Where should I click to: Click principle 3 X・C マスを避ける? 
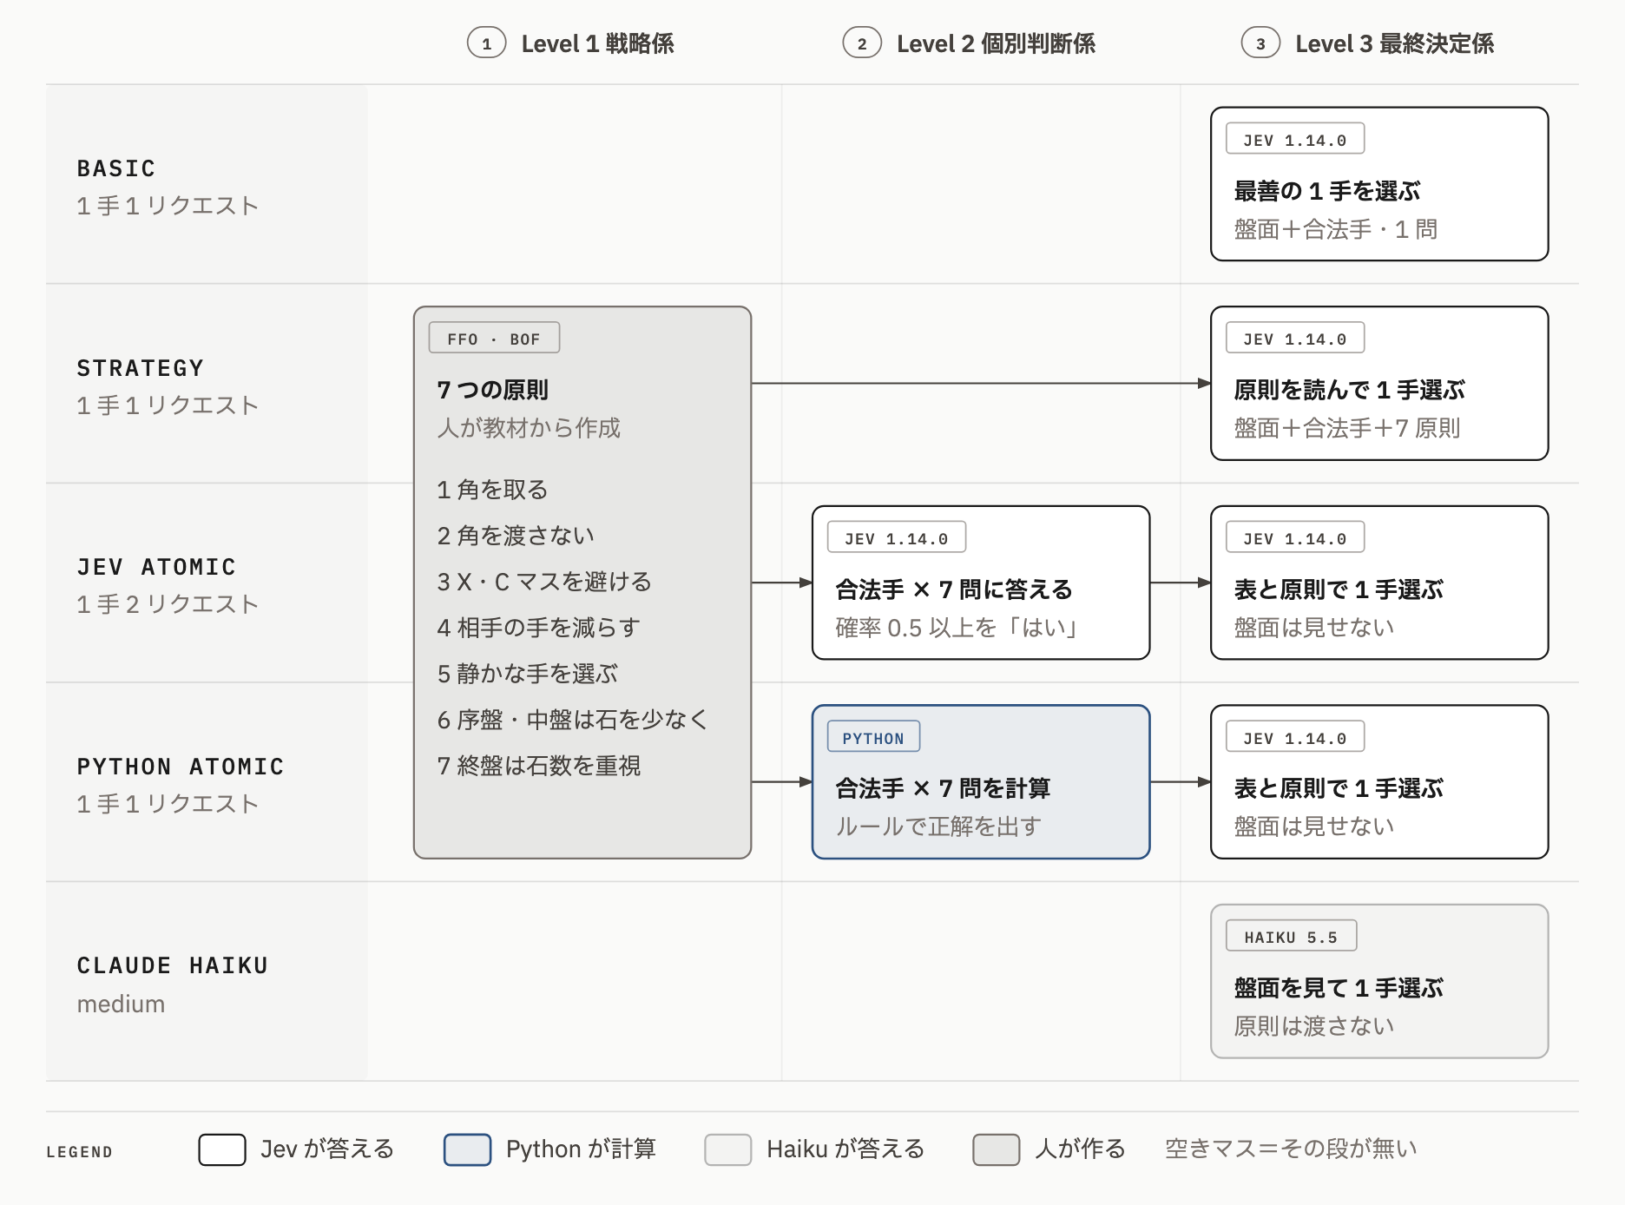click(544, 582)
